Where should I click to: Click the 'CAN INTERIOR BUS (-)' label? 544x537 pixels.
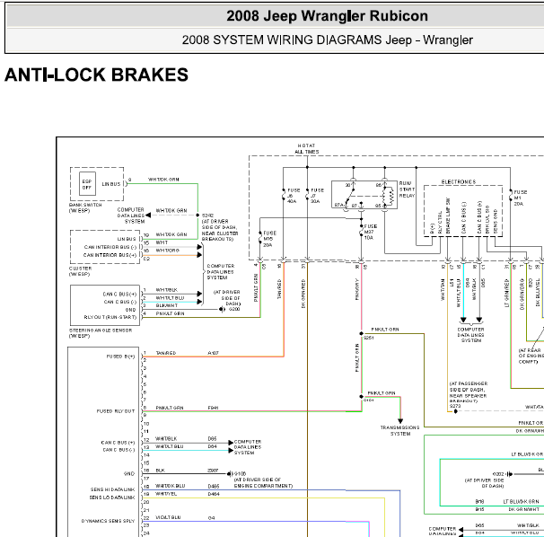point(110,247)
